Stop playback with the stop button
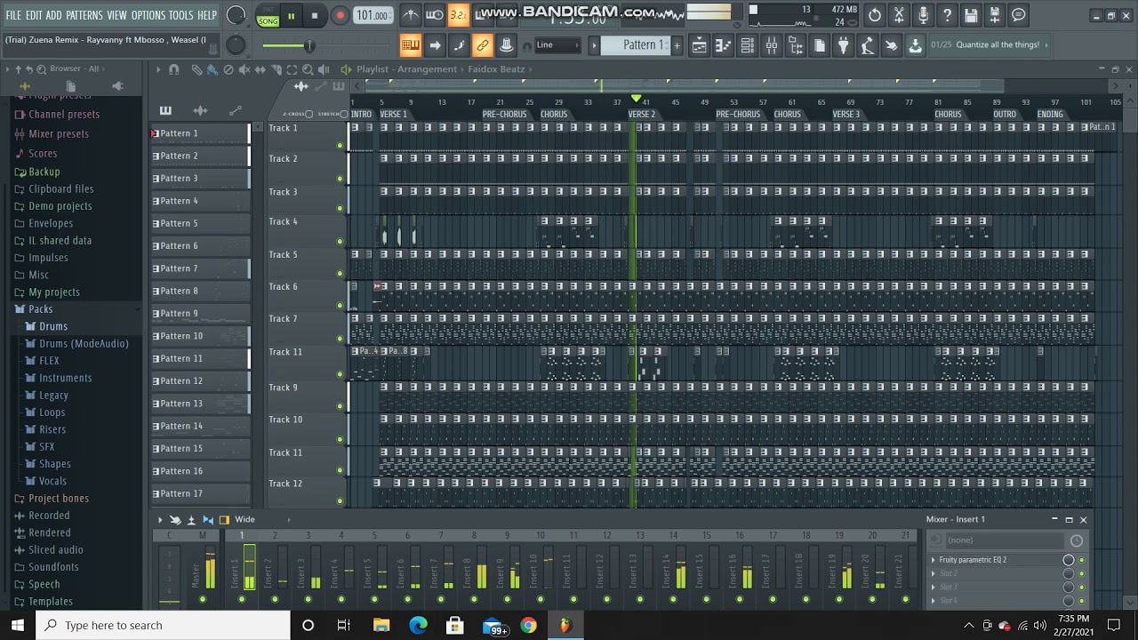This screenshot has height=640, width=1138. [315, 16]
